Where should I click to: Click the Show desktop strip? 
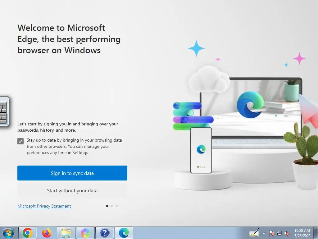(x=316, y=233)
